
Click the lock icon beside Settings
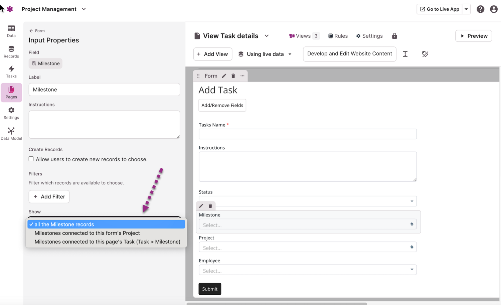pos(394,36)
